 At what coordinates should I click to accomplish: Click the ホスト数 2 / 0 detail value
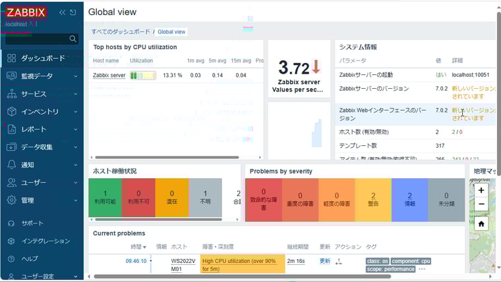coord(457,132)
